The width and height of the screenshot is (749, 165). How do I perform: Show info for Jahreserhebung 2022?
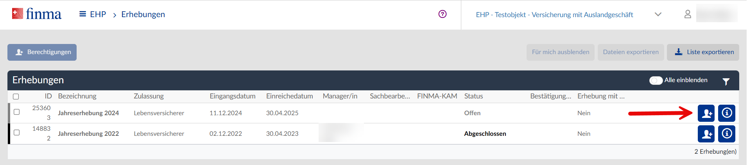(x=727, y=134)
